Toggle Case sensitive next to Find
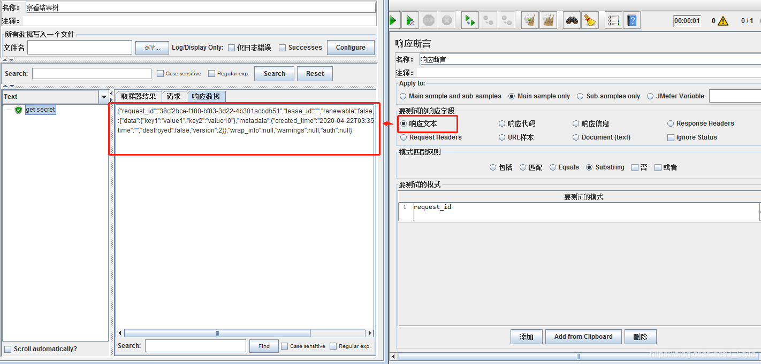The height and width of the screenshot is (364, 761). (x=285, y=346)
